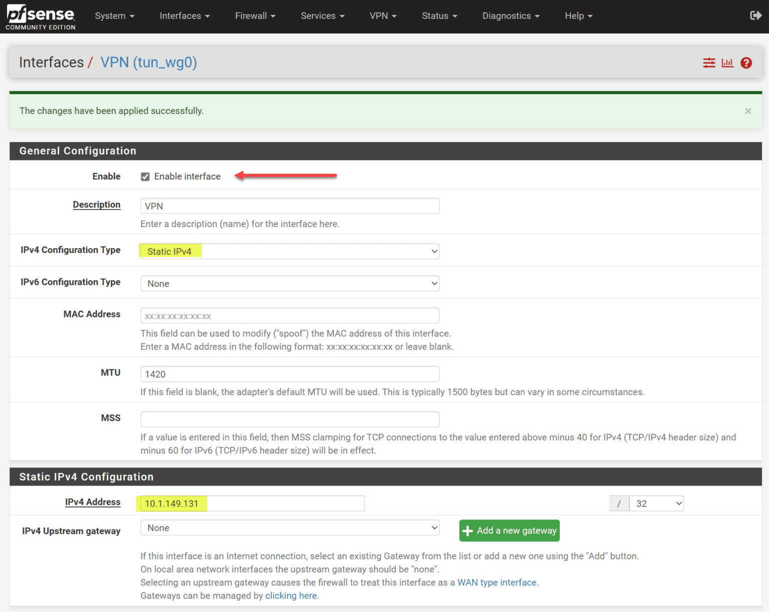Open the VPN tun_wg0 breadcrumb link
Viewport: 769px width, 612px height.
point(149,62)
